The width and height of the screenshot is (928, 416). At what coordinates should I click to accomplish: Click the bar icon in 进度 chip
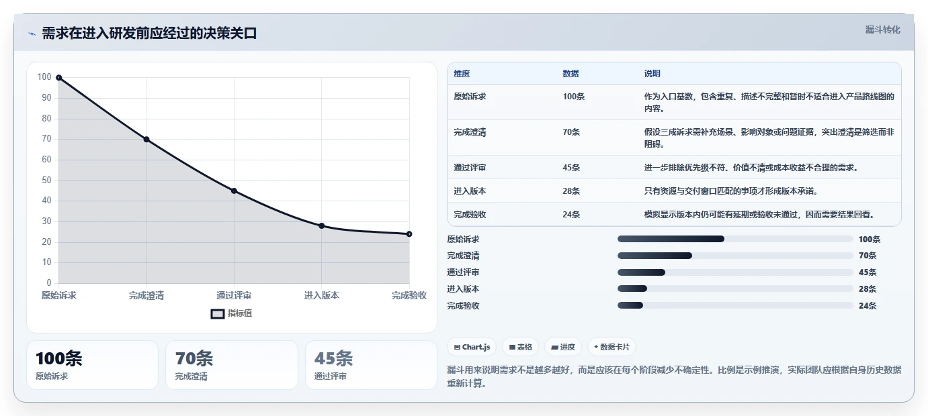click(x=554, y=348)
